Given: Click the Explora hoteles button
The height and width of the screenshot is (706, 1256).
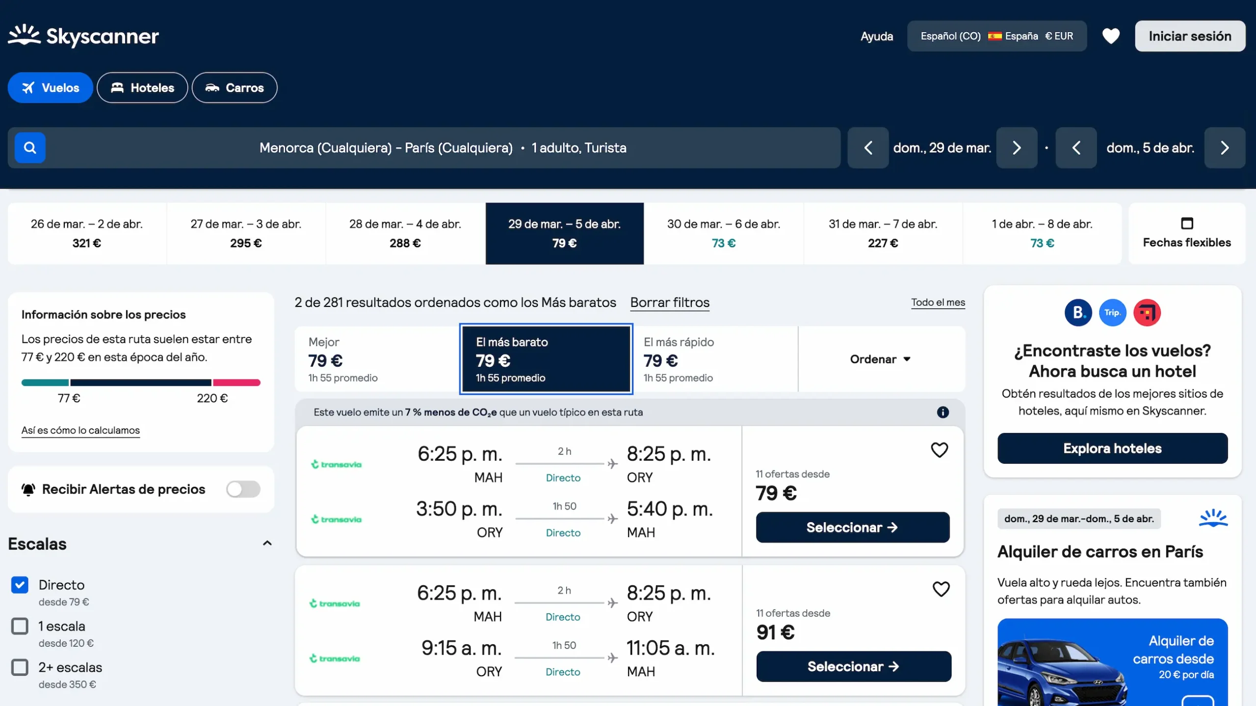Looking at the screenshot, I should point(1112,448).
